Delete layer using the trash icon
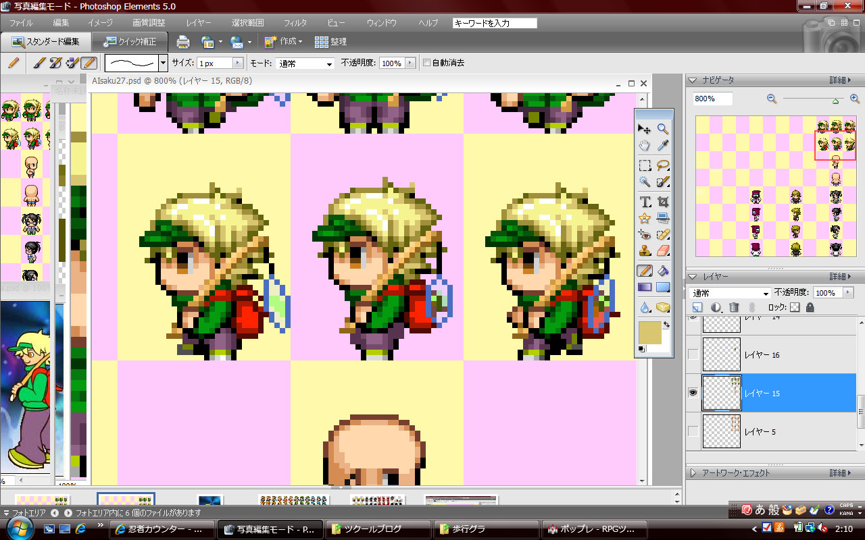 coord(734,308)
